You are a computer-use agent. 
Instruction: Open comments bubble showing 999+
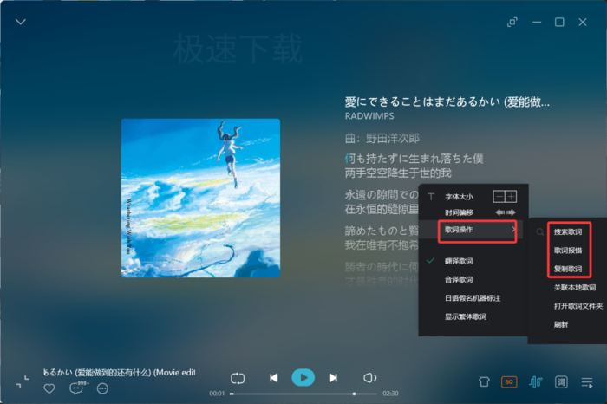(78, 388)
